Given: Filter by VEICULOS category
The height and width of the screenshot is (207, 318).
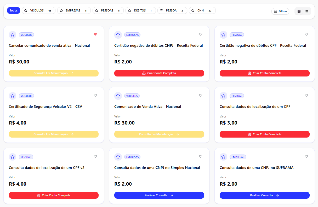Looking at the screenshot, I should click(x=38, y=10).
